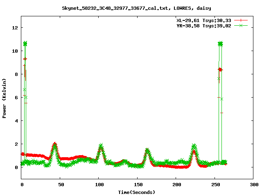Click the y-axis tick label 8
Screen dimensions: 262x196
pyautogui.click(x=16, y=74)
